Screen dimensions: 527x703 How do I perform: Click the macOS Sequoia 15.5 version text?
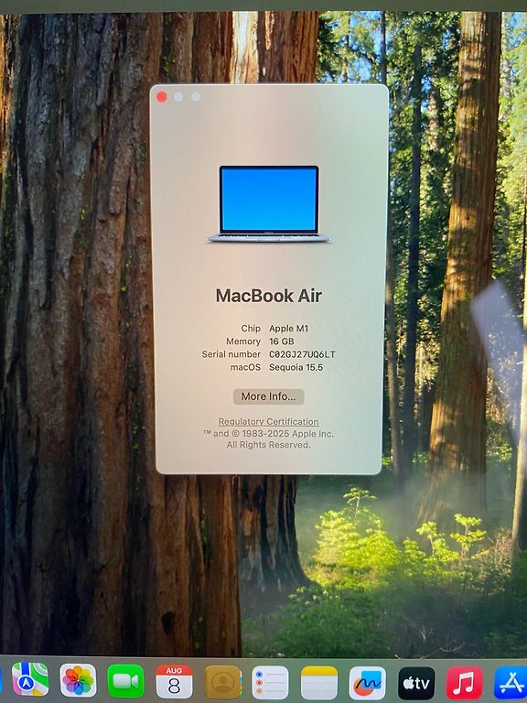tap(296, 367)
